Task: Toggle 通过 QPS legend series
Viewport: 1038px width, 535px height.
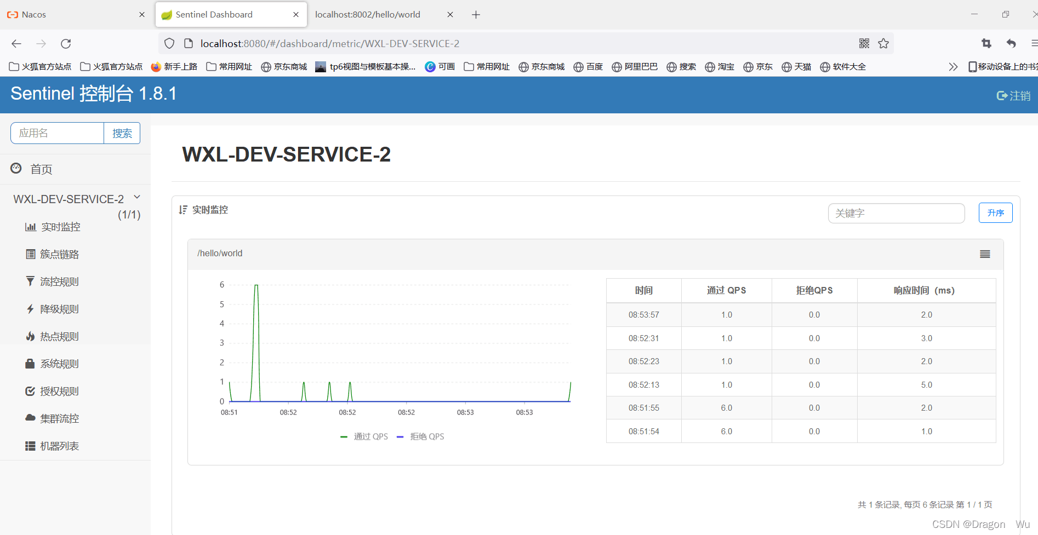Action: [364, 436]
